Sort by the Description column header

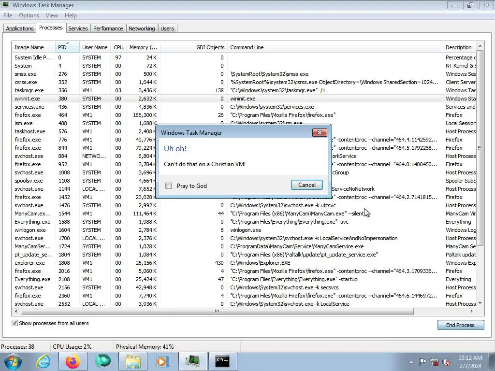[x=459, y=47]
